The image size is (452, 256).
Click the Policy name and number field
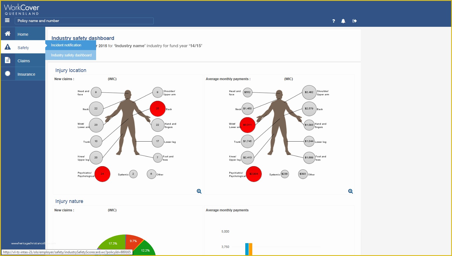tap(84, 21)
